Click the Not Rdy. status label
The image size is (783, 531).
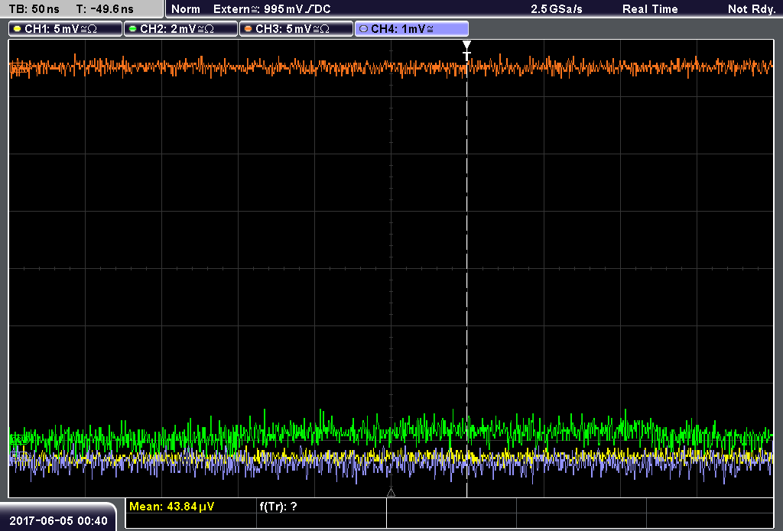(x=752, y=9)
